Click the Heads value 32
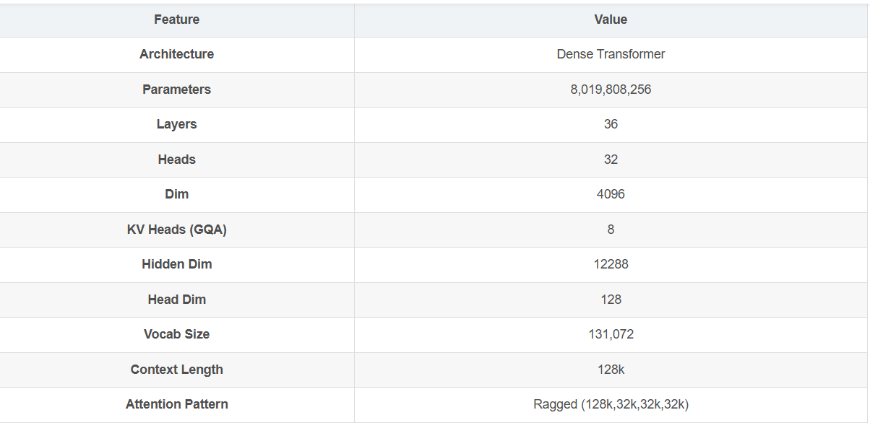The height and width of the screenshot is (423, 870). [611, 160]
